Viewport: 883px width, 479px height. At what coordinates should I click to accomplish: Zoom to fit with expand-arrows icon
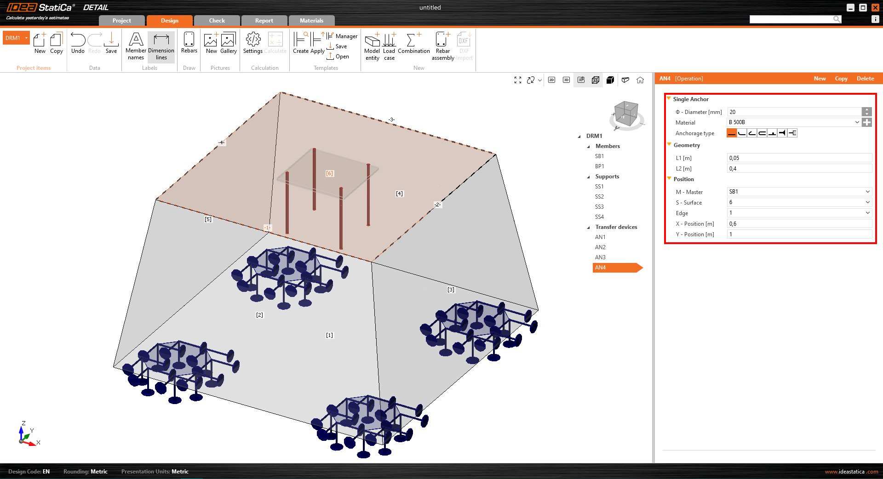click(518, 80)
